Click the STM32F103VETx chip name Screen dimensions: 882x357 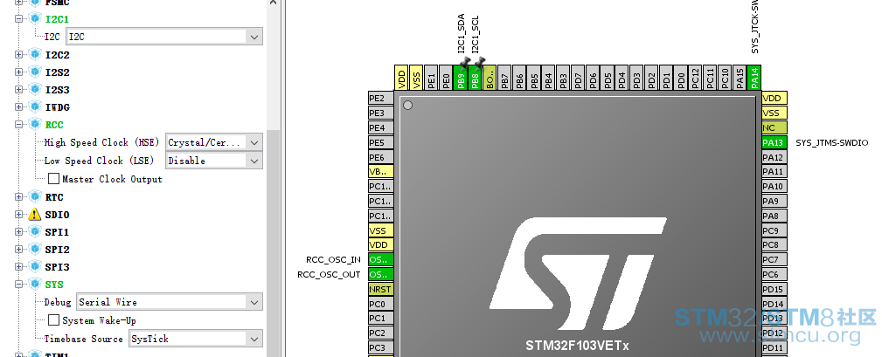[x=578, y=345]
